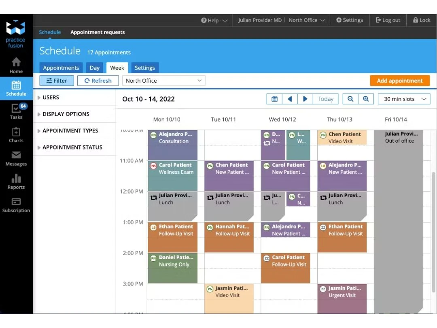Click the schedule vertical scrollbar
The width and height of the screenshot is (437, 328).
(433, 232)
